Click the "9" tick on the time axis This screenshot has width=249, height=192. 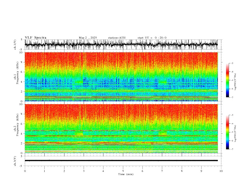click(x=201, y=171)
